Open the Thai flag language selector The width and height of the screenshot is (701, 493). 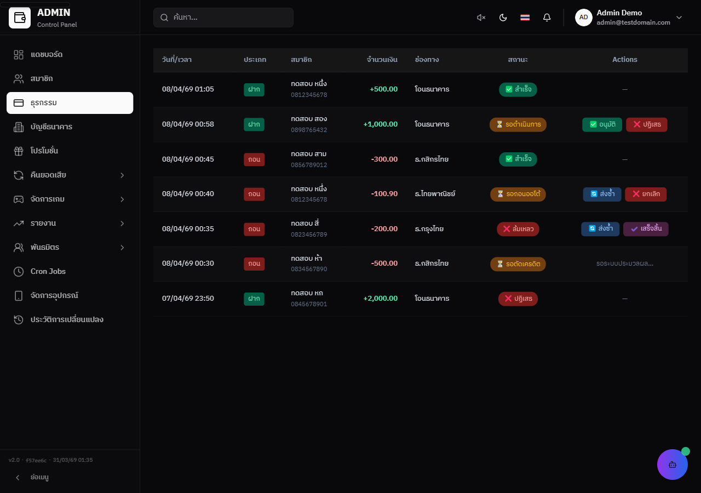tap(525, 18)
